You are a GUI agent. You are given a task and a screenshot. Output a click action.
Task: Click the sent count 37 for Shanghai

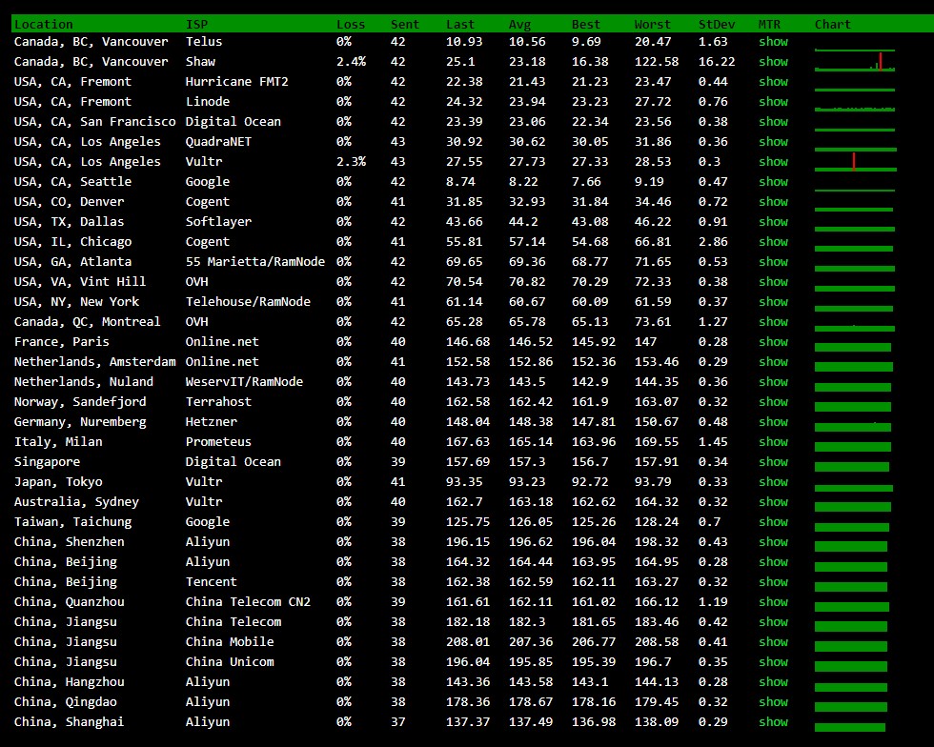click(398, 722)
